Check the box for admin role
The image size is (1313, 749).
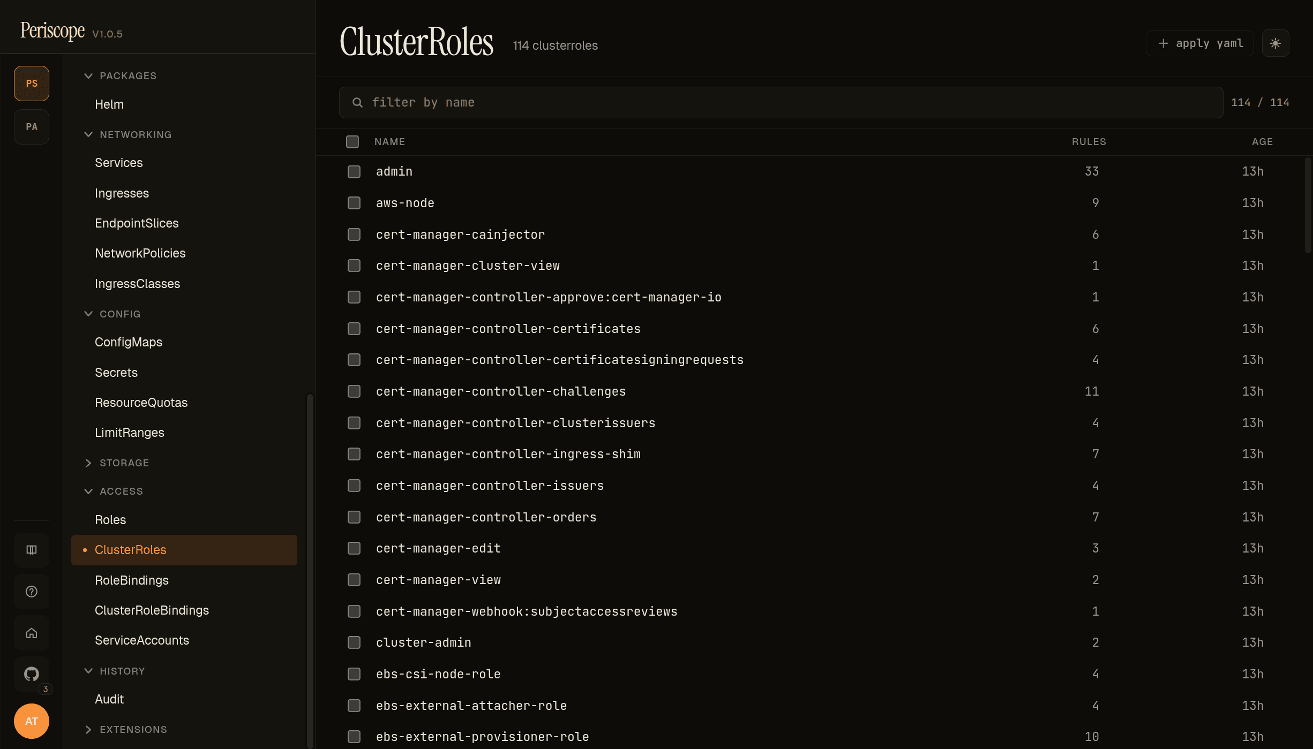click(x=354, y=172)
